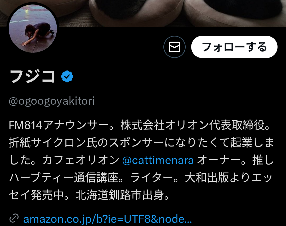Open the amazon.co.jp profile link
The image size is (286, 226).
point(108,219)
